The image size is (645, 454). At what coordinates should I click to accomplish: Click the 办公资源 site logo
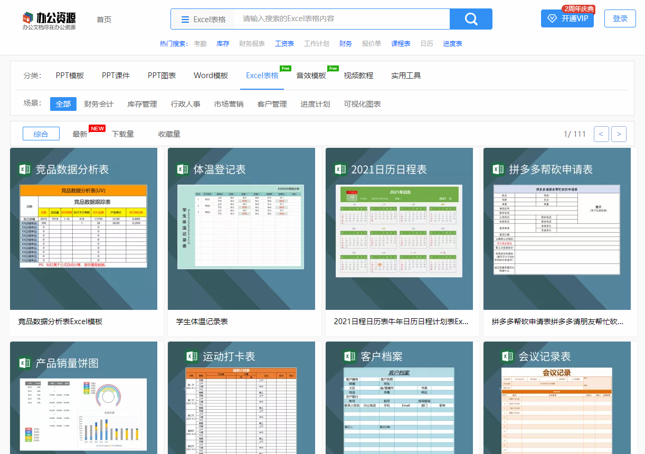pos(49,20)
